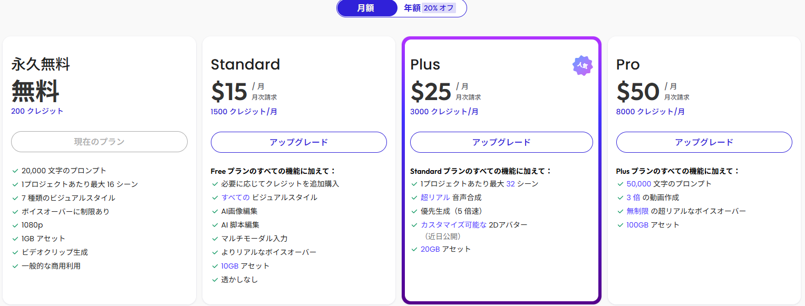Click the 無制限 highlighted text in Pro
The height and width of the screenshot is (306, 805).
(x=638, y=211)
